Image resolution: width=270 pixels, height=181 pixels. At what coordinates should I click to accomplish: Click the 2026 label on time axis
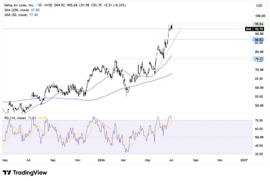(x=101, y=160)
